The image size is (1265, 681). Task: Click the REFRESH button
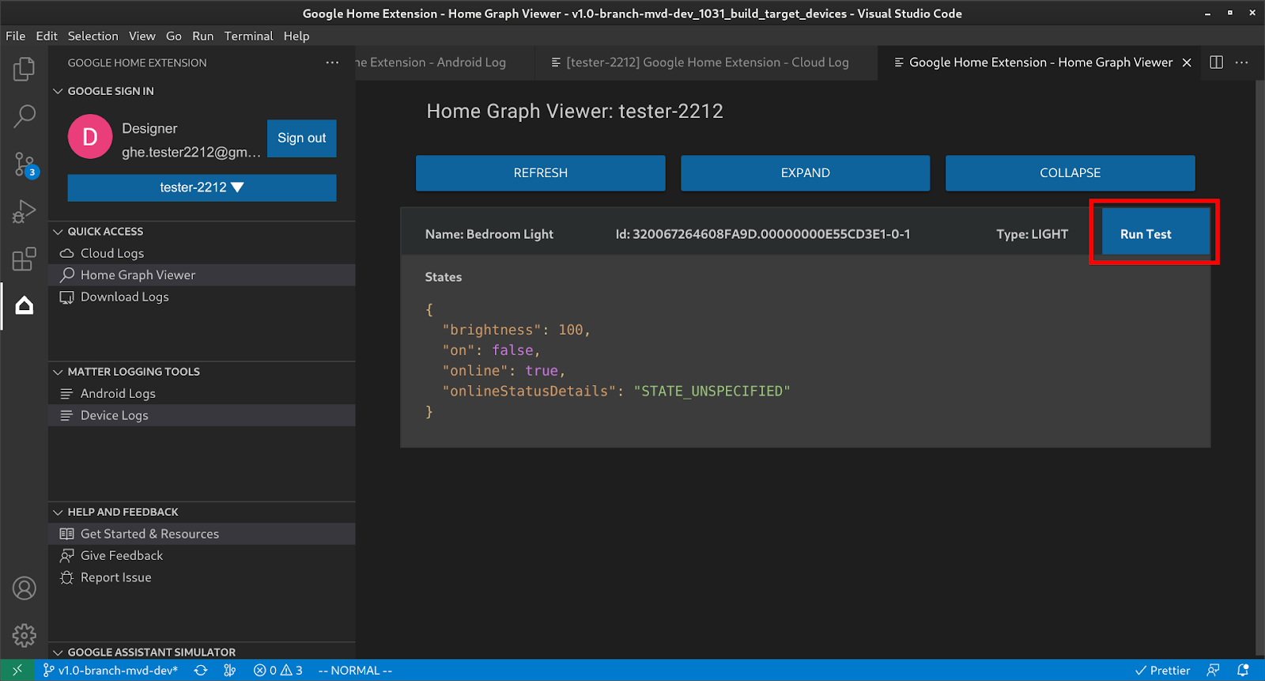(540, 172)
